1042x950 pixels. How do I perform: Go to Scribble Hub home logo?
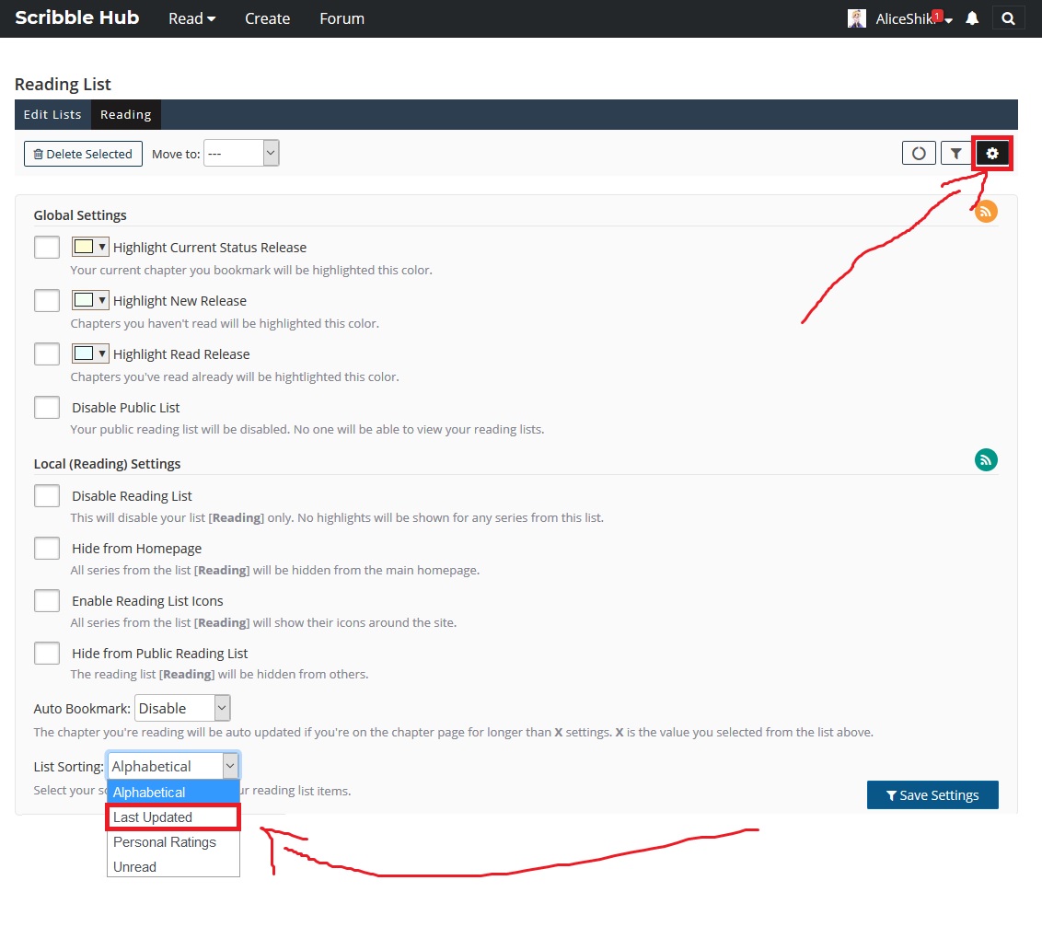pos(77,18)
